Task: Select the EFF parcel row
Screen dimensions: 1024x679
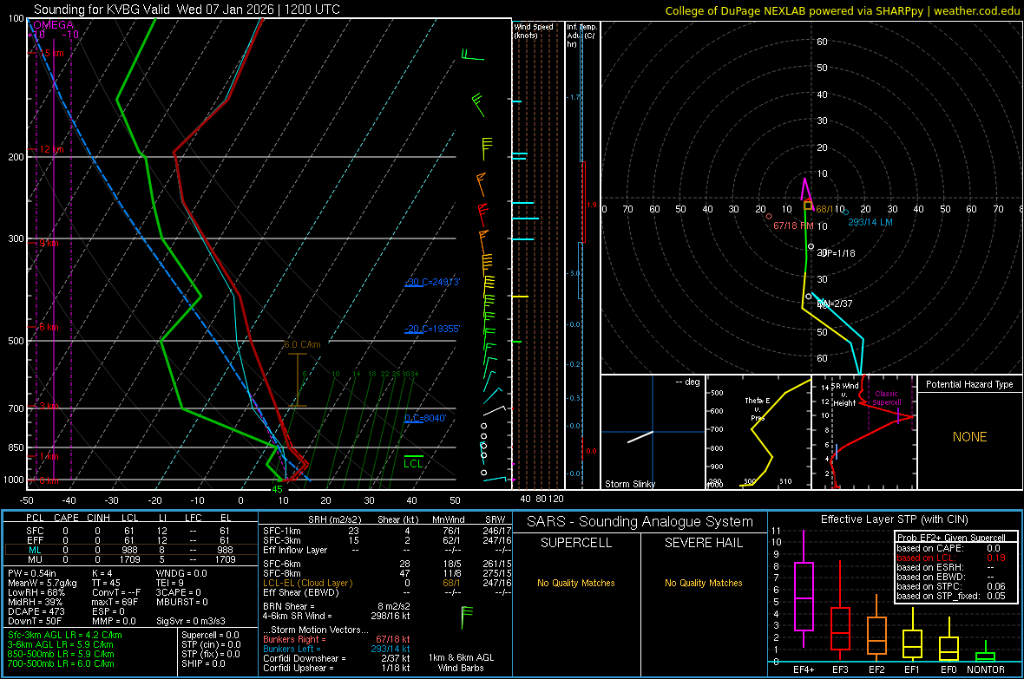Action: [130, 540]
